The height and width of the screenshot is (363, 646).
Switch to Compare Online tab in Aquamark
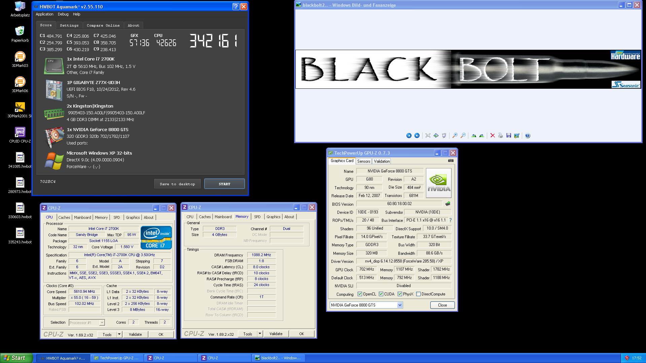103,25
